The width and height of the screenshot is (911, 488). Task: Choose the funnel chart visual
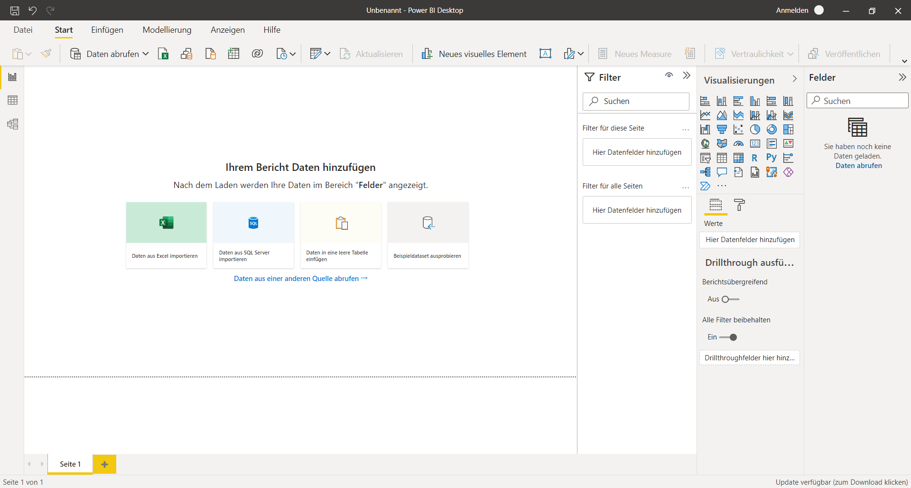click(722, 130)
